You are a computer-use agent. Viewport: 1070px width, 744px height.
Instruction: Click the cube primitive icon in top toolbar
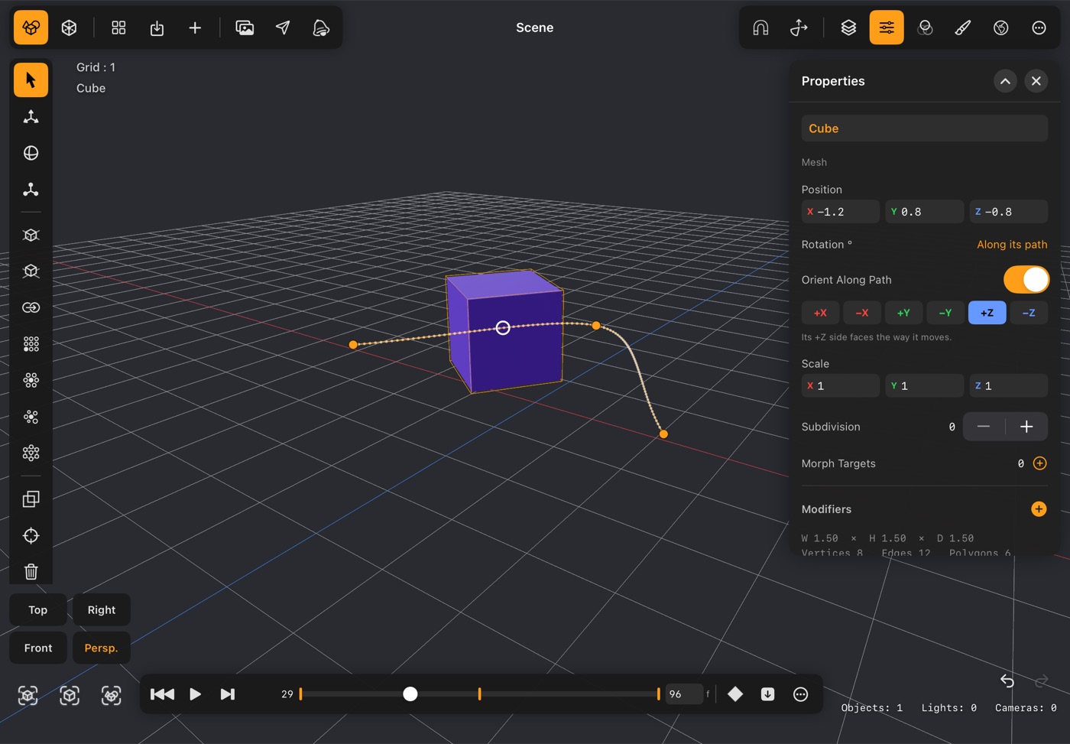tap(69, 28)
